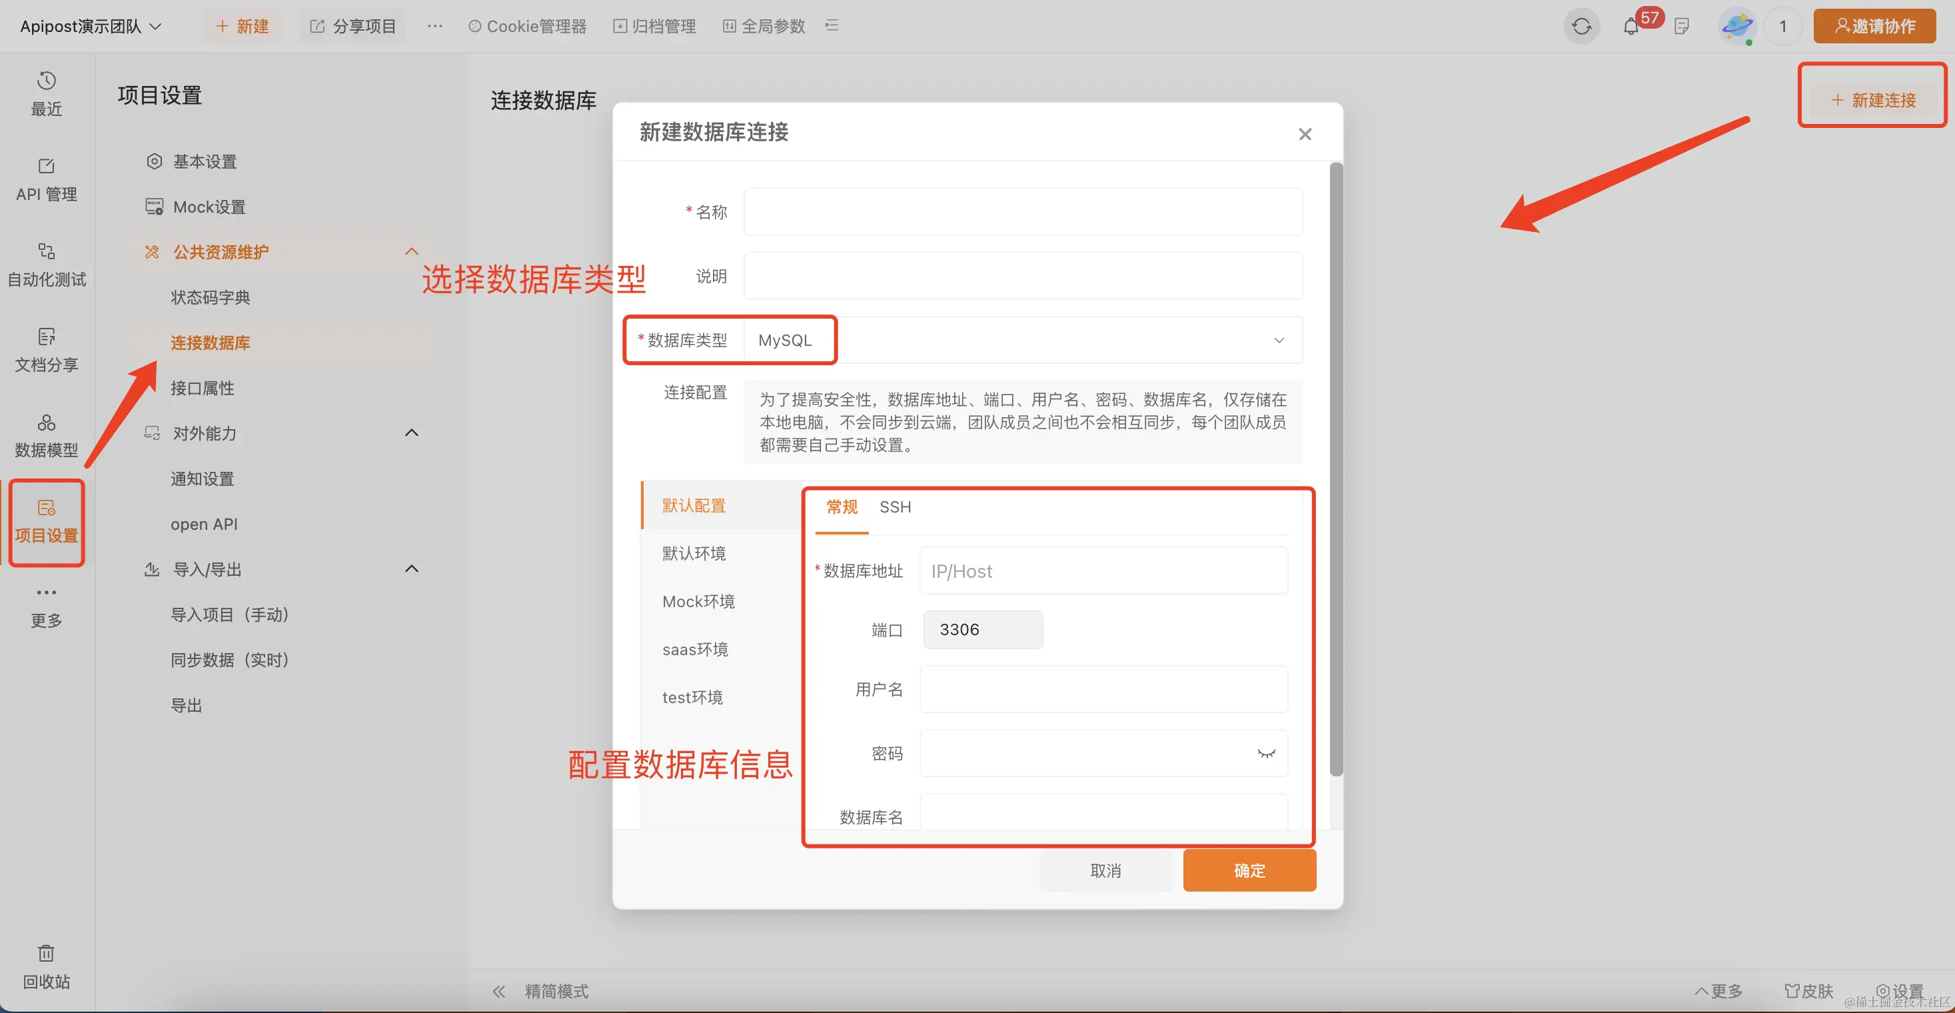The image size is (1955, 1013).
Task: Click the sync refresh icon
Action: coord(1582,27)
